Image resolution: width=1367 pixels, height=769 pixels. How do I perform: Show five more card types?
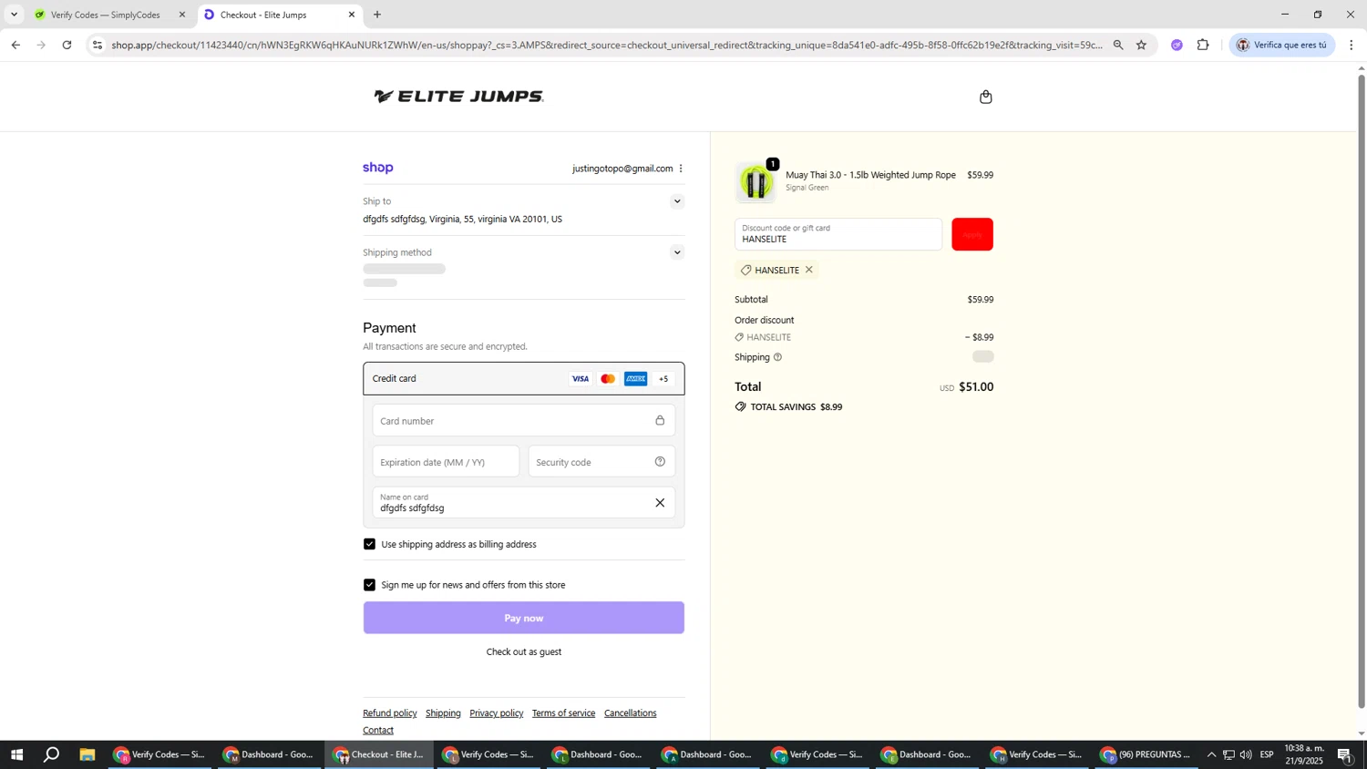(x=663, y=379)
